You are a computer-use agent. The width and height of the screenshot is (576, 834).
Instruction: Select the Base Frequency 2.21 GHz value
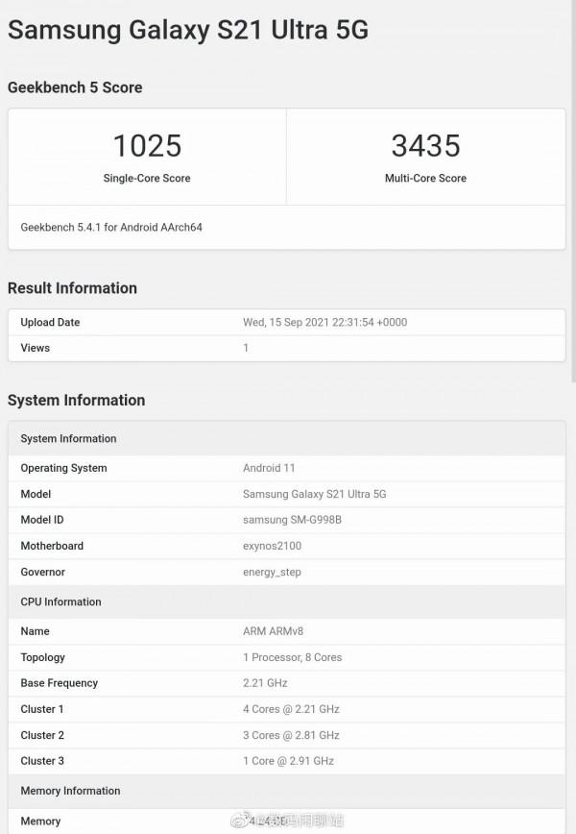[x=265, y=683]
